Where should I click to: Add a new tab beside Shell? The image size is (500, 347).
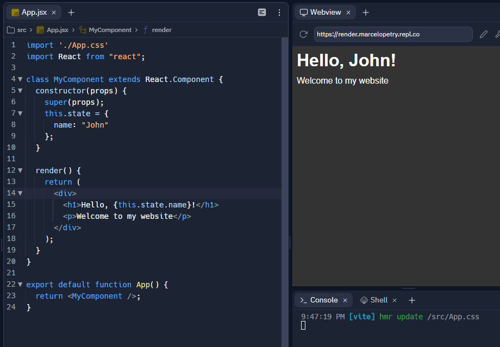tap(412, 300)
